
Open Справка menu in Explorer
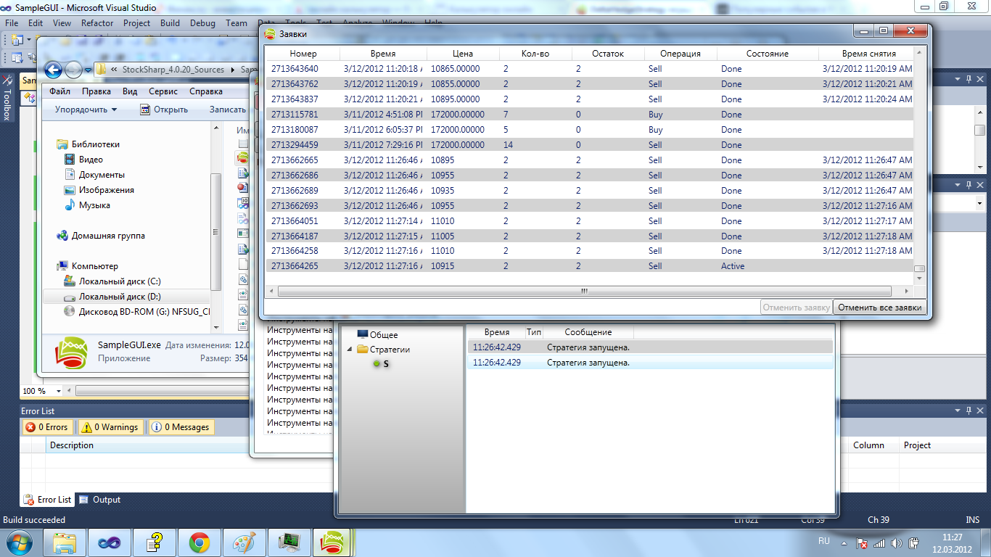206,91
